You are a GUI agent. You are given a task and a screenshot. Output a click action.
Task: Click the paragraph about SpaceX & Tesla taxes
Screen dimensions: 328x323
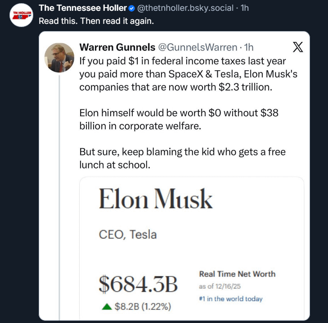[x=188, y=74]
